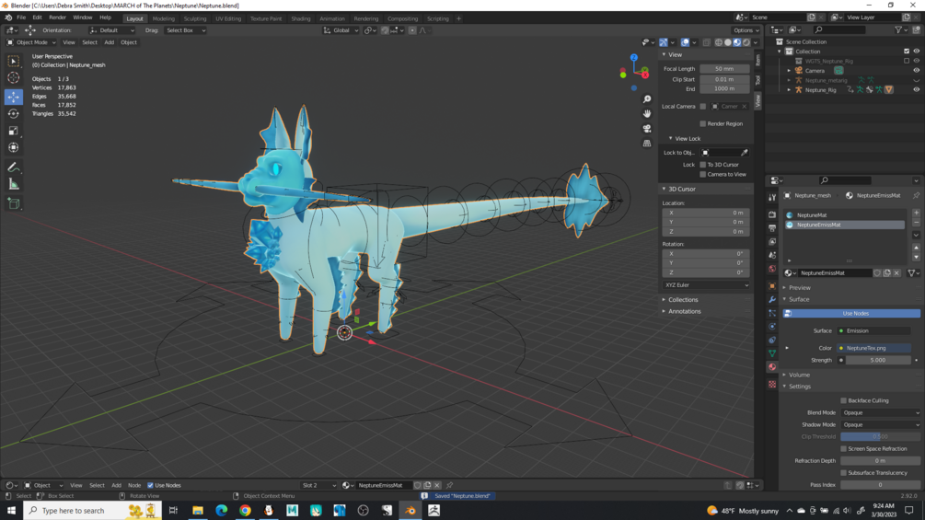This screenshot has width=925, height=520.
Task: Toggle Local Camera checkbox
Action: click(x=702, y=107)
